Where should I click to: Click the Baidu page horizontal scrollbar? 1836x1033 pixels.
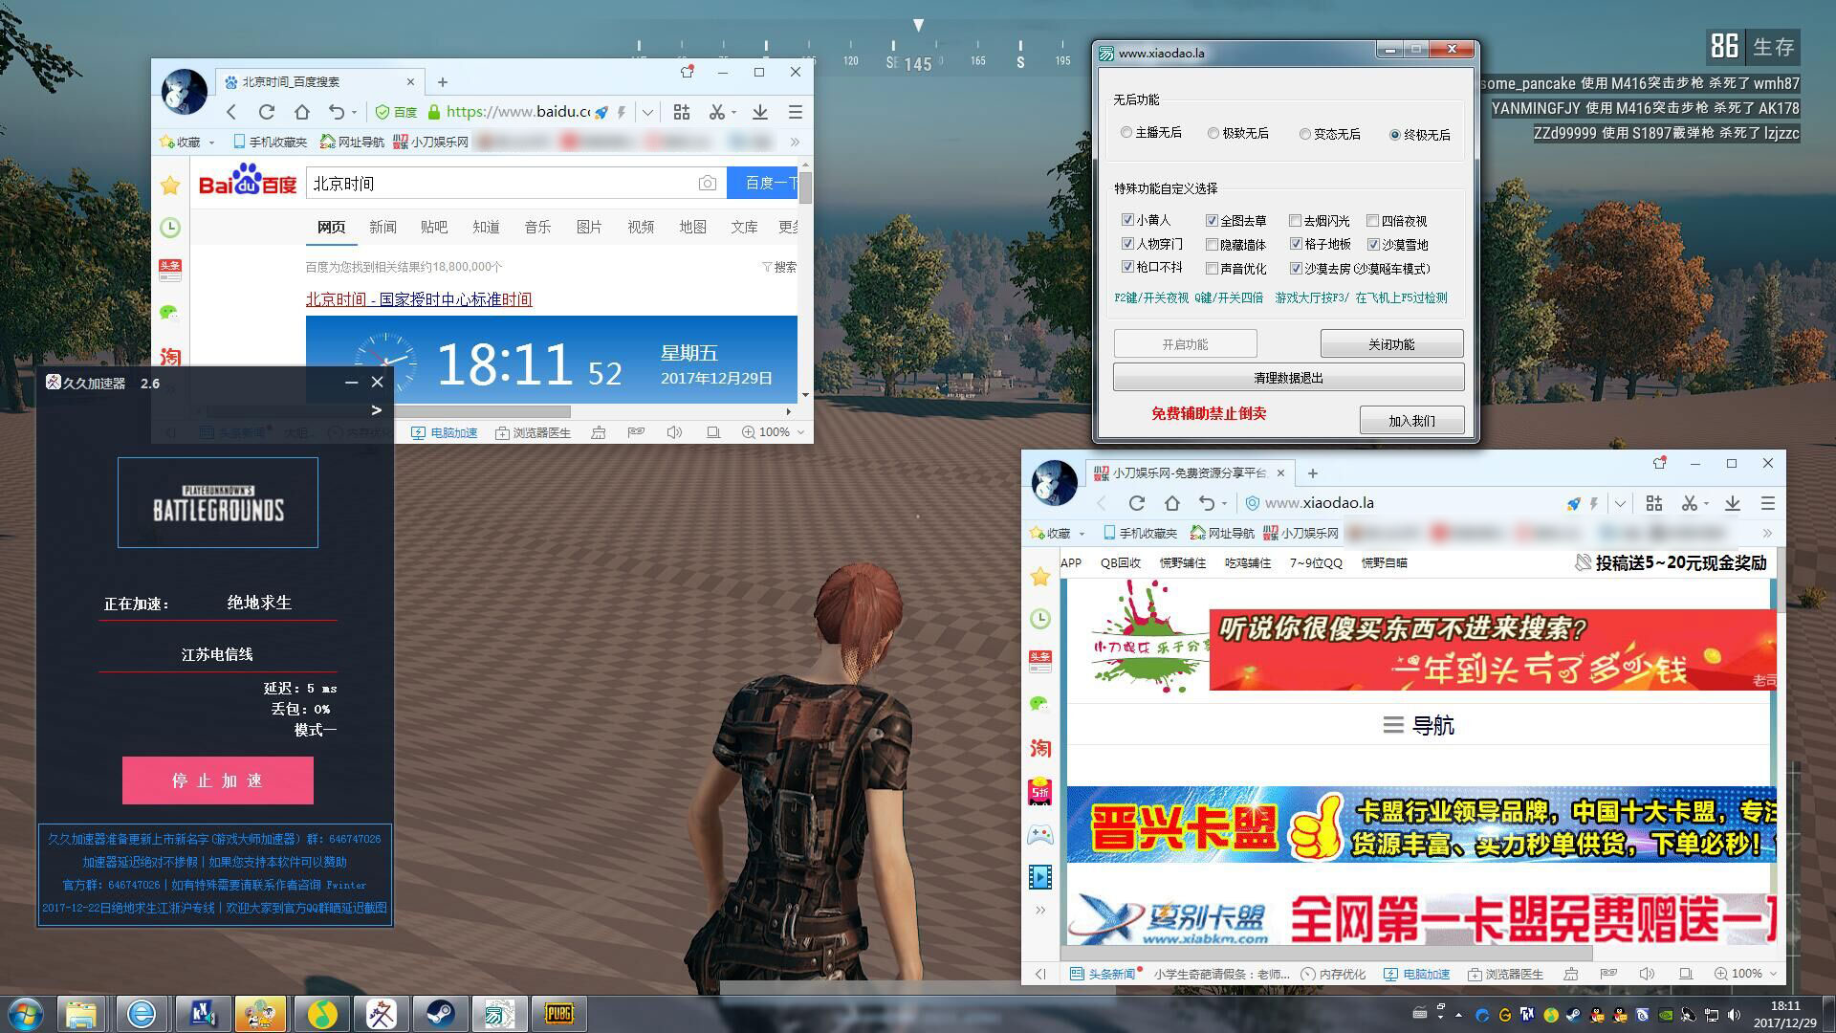tap(388, 411)
